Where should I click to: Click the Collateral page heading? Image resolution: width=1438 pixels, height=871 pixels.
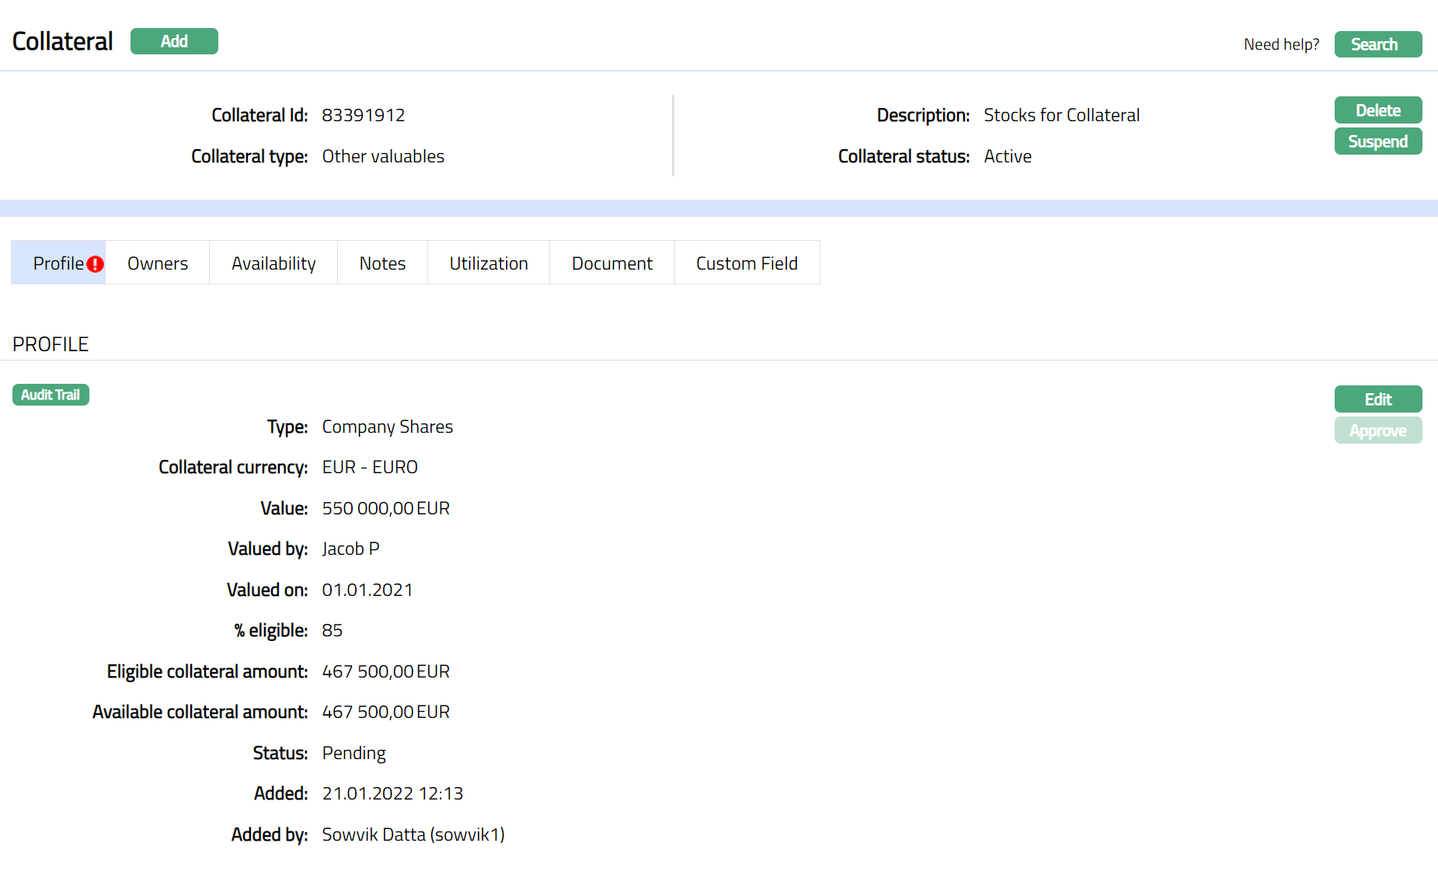point(63,41)
